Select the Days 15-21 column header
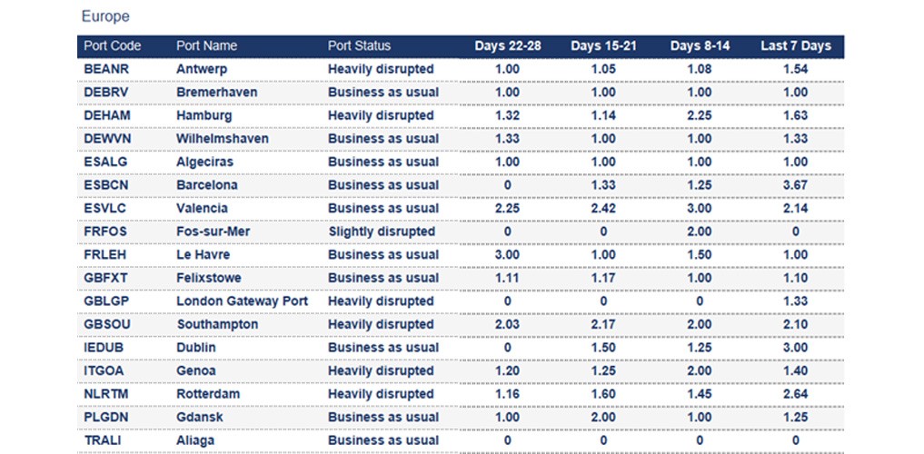The width and height of the screenshot is (924, 454). tap(603, 46)
